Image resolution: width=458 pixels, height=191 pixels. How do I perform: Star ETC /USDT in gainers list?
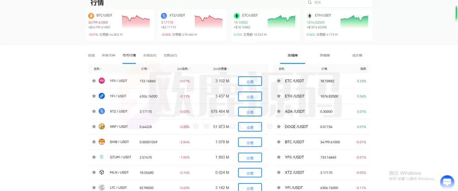(279, 81)
